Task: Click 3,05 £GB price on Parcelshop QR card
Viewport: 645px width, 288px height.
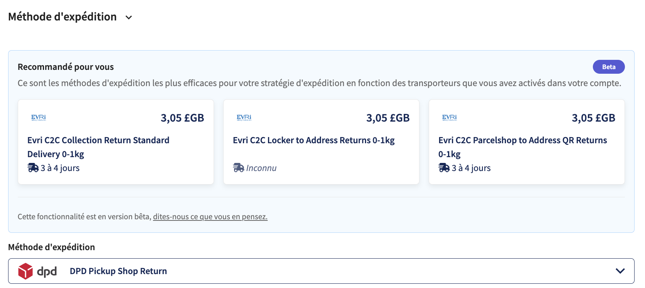Action: point(593,118)
